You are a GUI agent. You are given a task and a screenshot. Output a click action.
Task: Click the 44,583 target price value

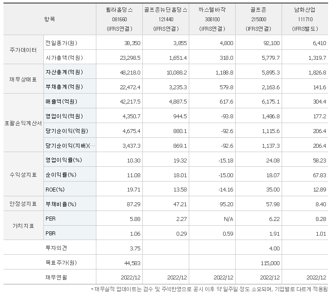point(132,263)
